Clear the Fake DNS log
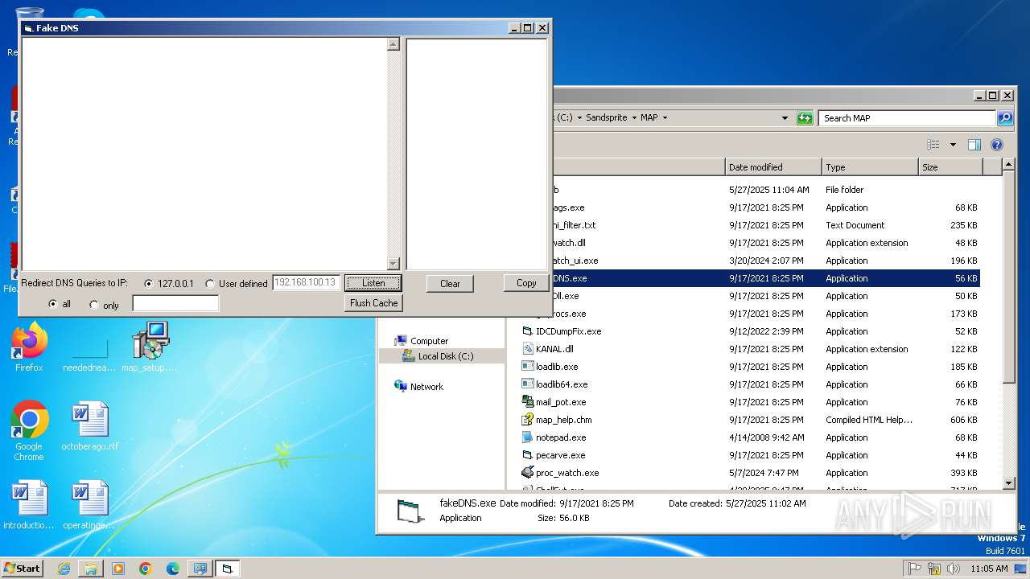The height and width of the screenshot is (579, 1030). (x=450, y=283)
